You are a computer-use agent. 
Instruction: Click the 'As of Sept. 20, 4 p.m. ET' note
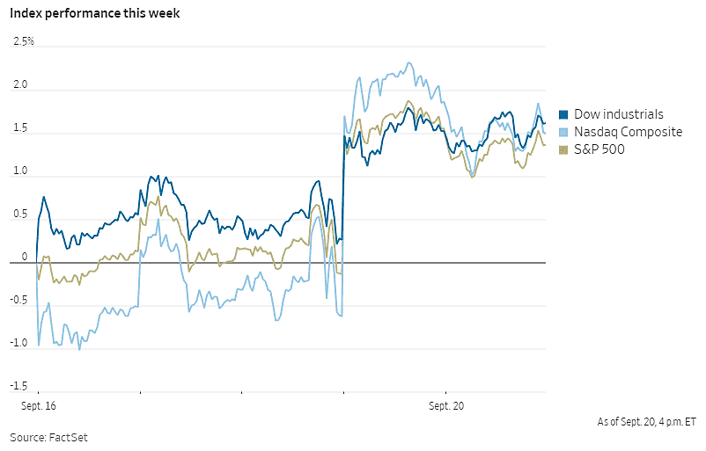[644, 423]
